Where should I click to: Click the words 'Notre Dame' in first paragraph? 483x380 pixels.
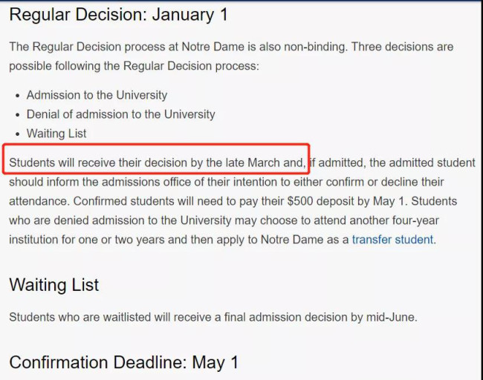coord(213,47)
